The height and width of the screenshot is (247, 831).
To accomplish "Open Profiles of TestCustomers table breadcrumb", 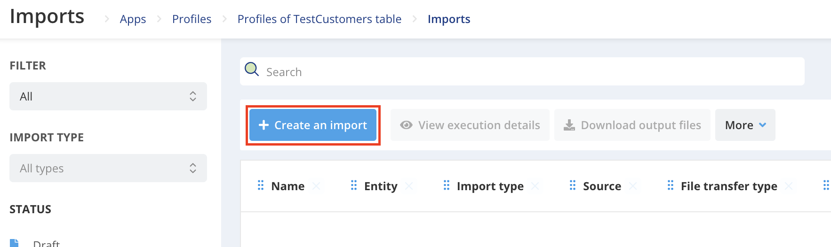I will coord(320,19).
